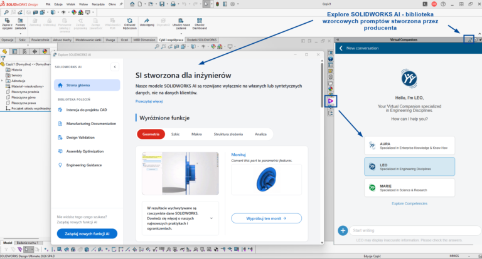Open the Narzędzia menu

(98, 4)
